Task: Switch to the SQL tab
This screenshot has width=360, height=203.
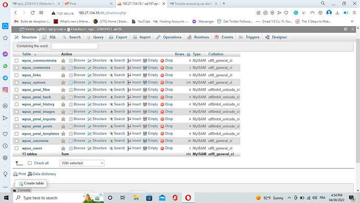Action: click(x=50, y=37)
